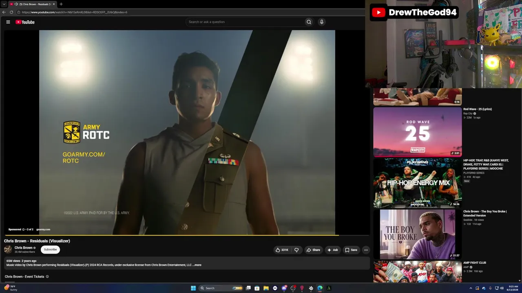Expand the tab search dropdown arrow

pyautogui.click(x=4, y=4)
